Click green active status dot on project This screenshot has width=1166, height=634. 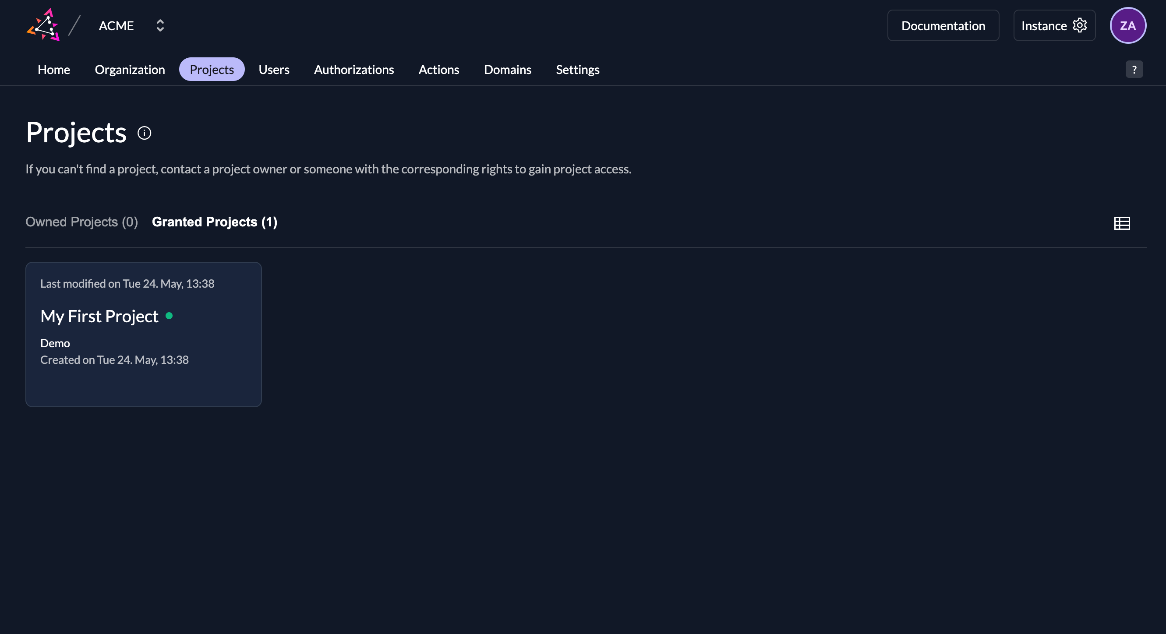(169, 316)
